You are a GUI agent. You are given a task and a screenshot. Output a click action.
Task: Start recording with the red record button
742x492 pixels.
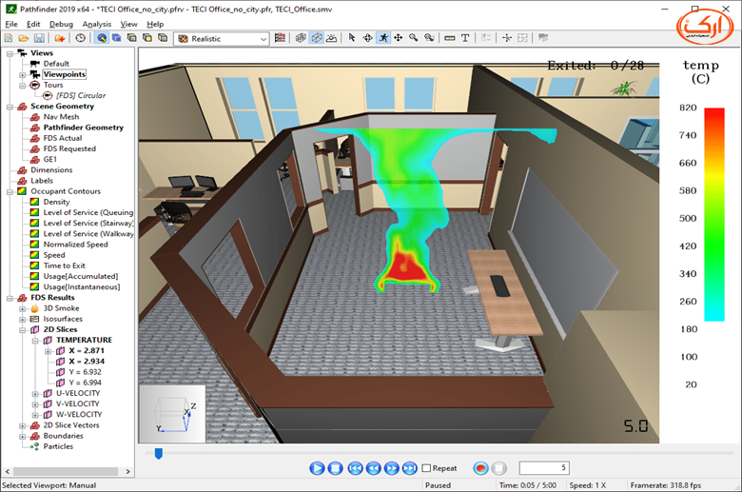pyautogui.click(x=480, y=468)
